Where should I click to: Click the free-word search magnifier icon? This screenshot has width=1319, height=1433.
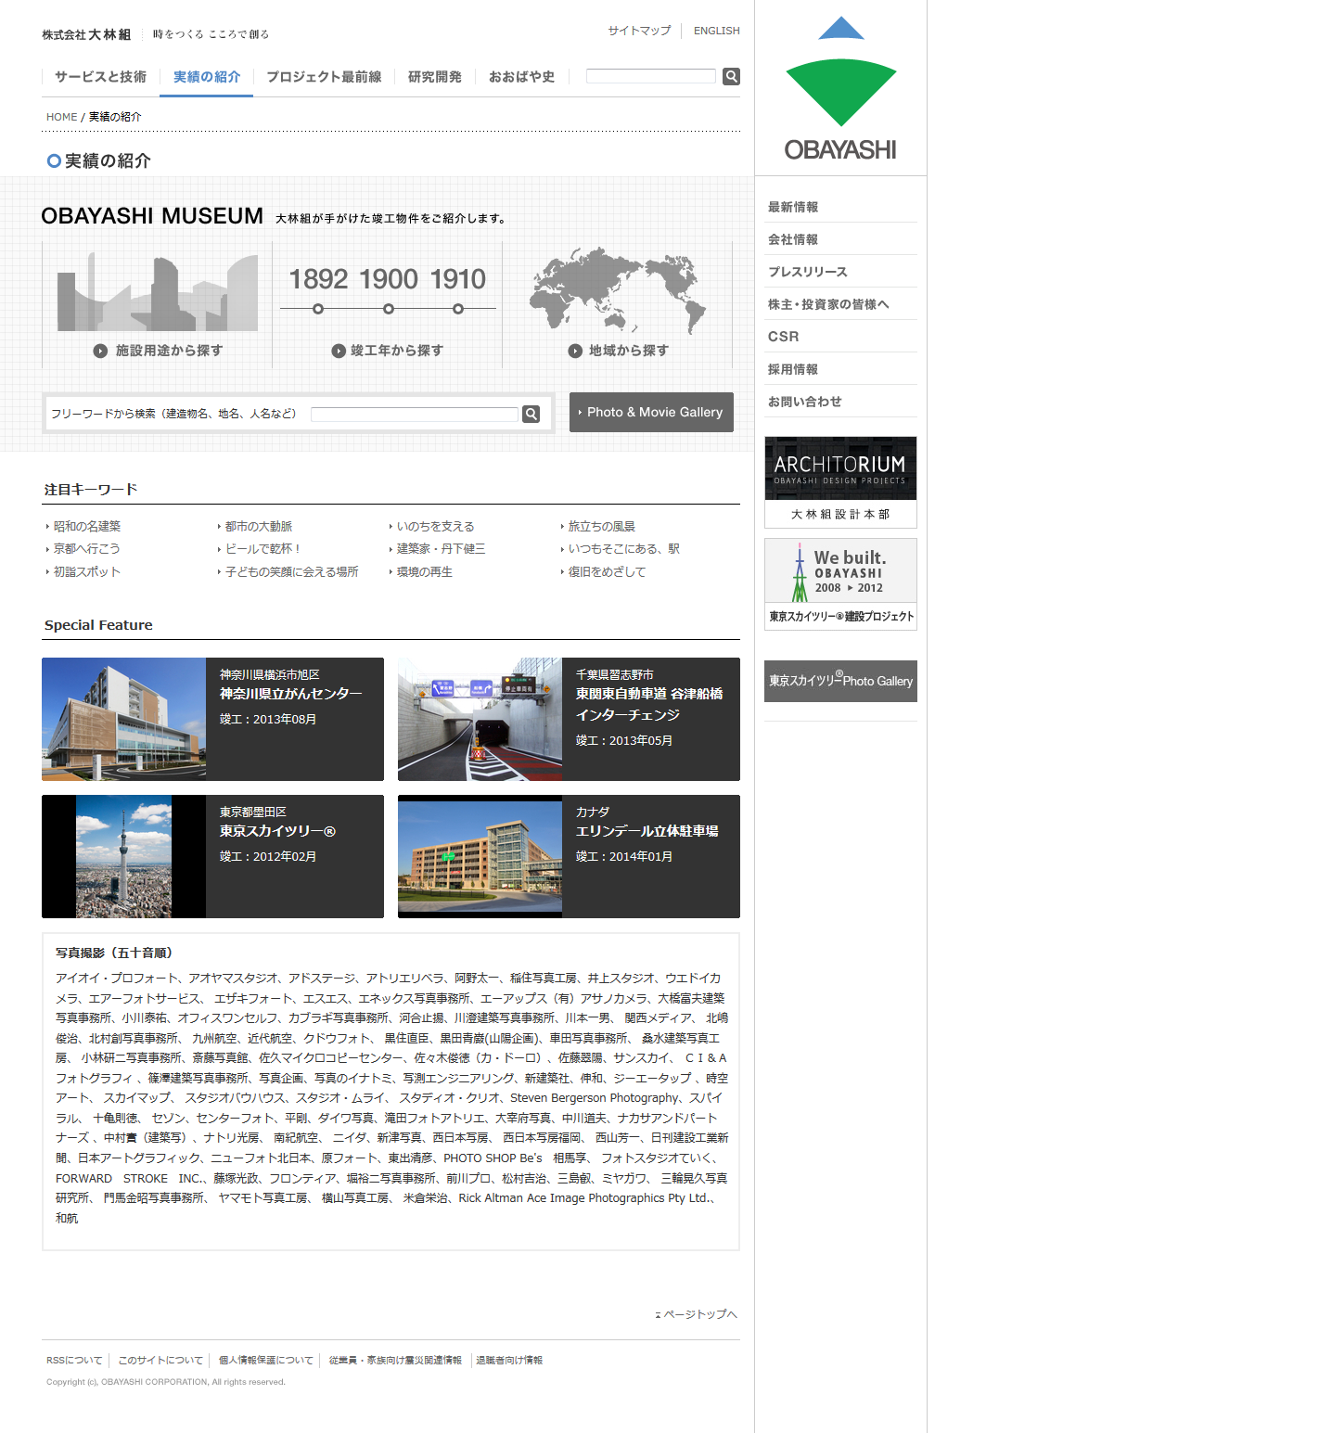(531, 414)
